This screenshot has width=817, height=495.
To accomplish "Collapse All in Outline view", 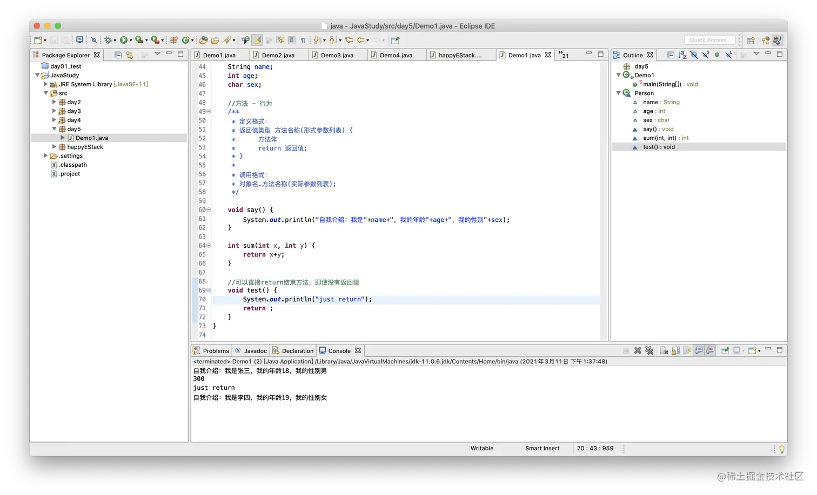I will 671,55.
